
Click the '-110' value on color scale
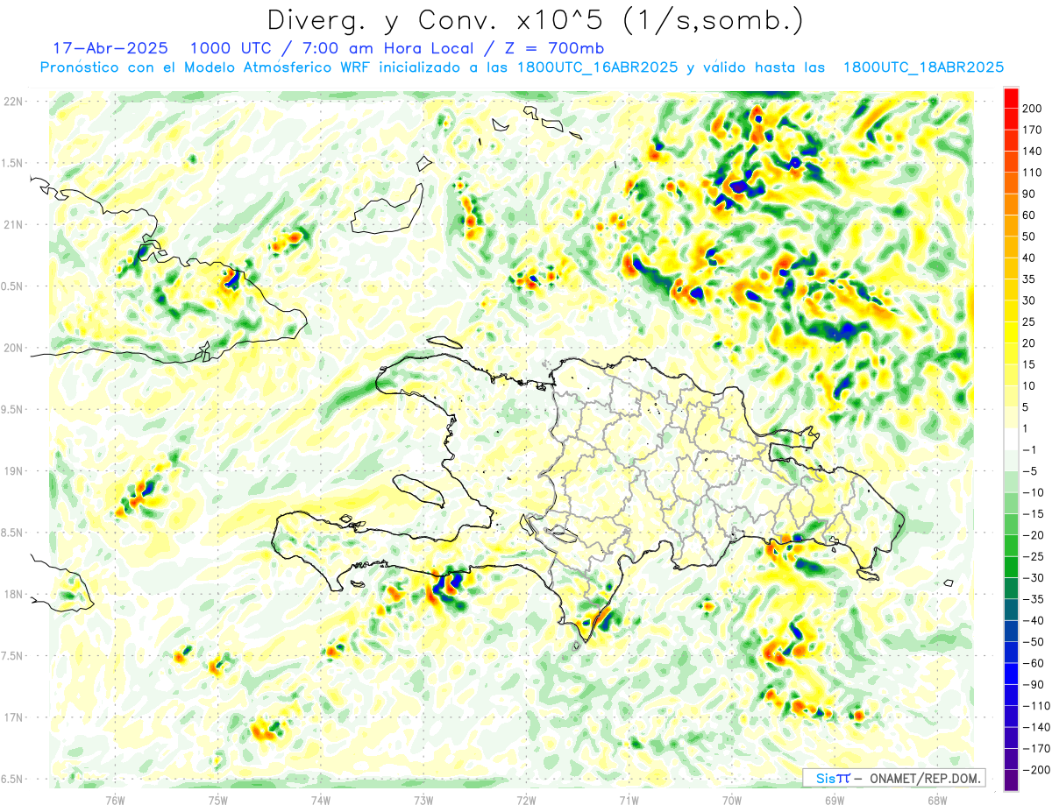click(x=1037, y=706)
